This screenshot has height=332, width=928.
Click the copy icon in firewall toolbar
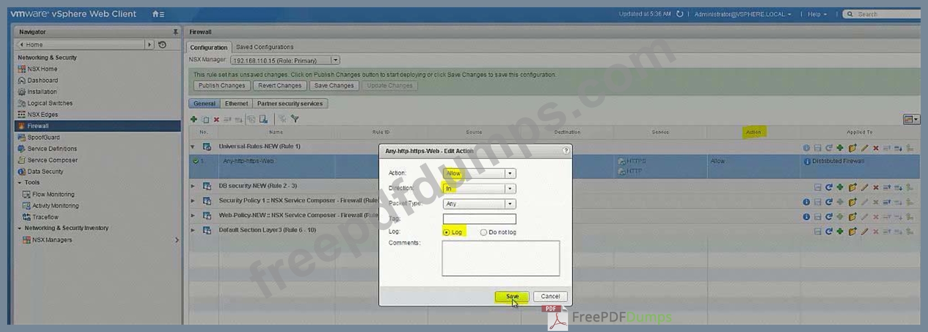[x=205, y=119]
